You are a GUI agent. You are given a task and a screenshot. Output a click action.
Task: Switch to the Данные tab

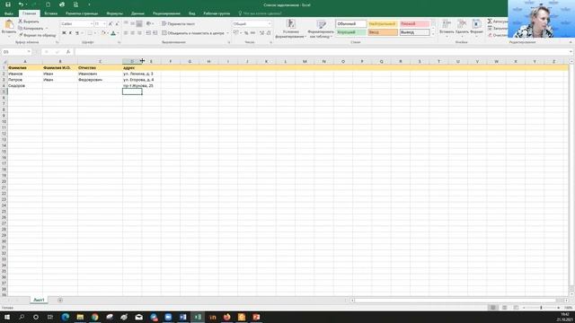137,13
